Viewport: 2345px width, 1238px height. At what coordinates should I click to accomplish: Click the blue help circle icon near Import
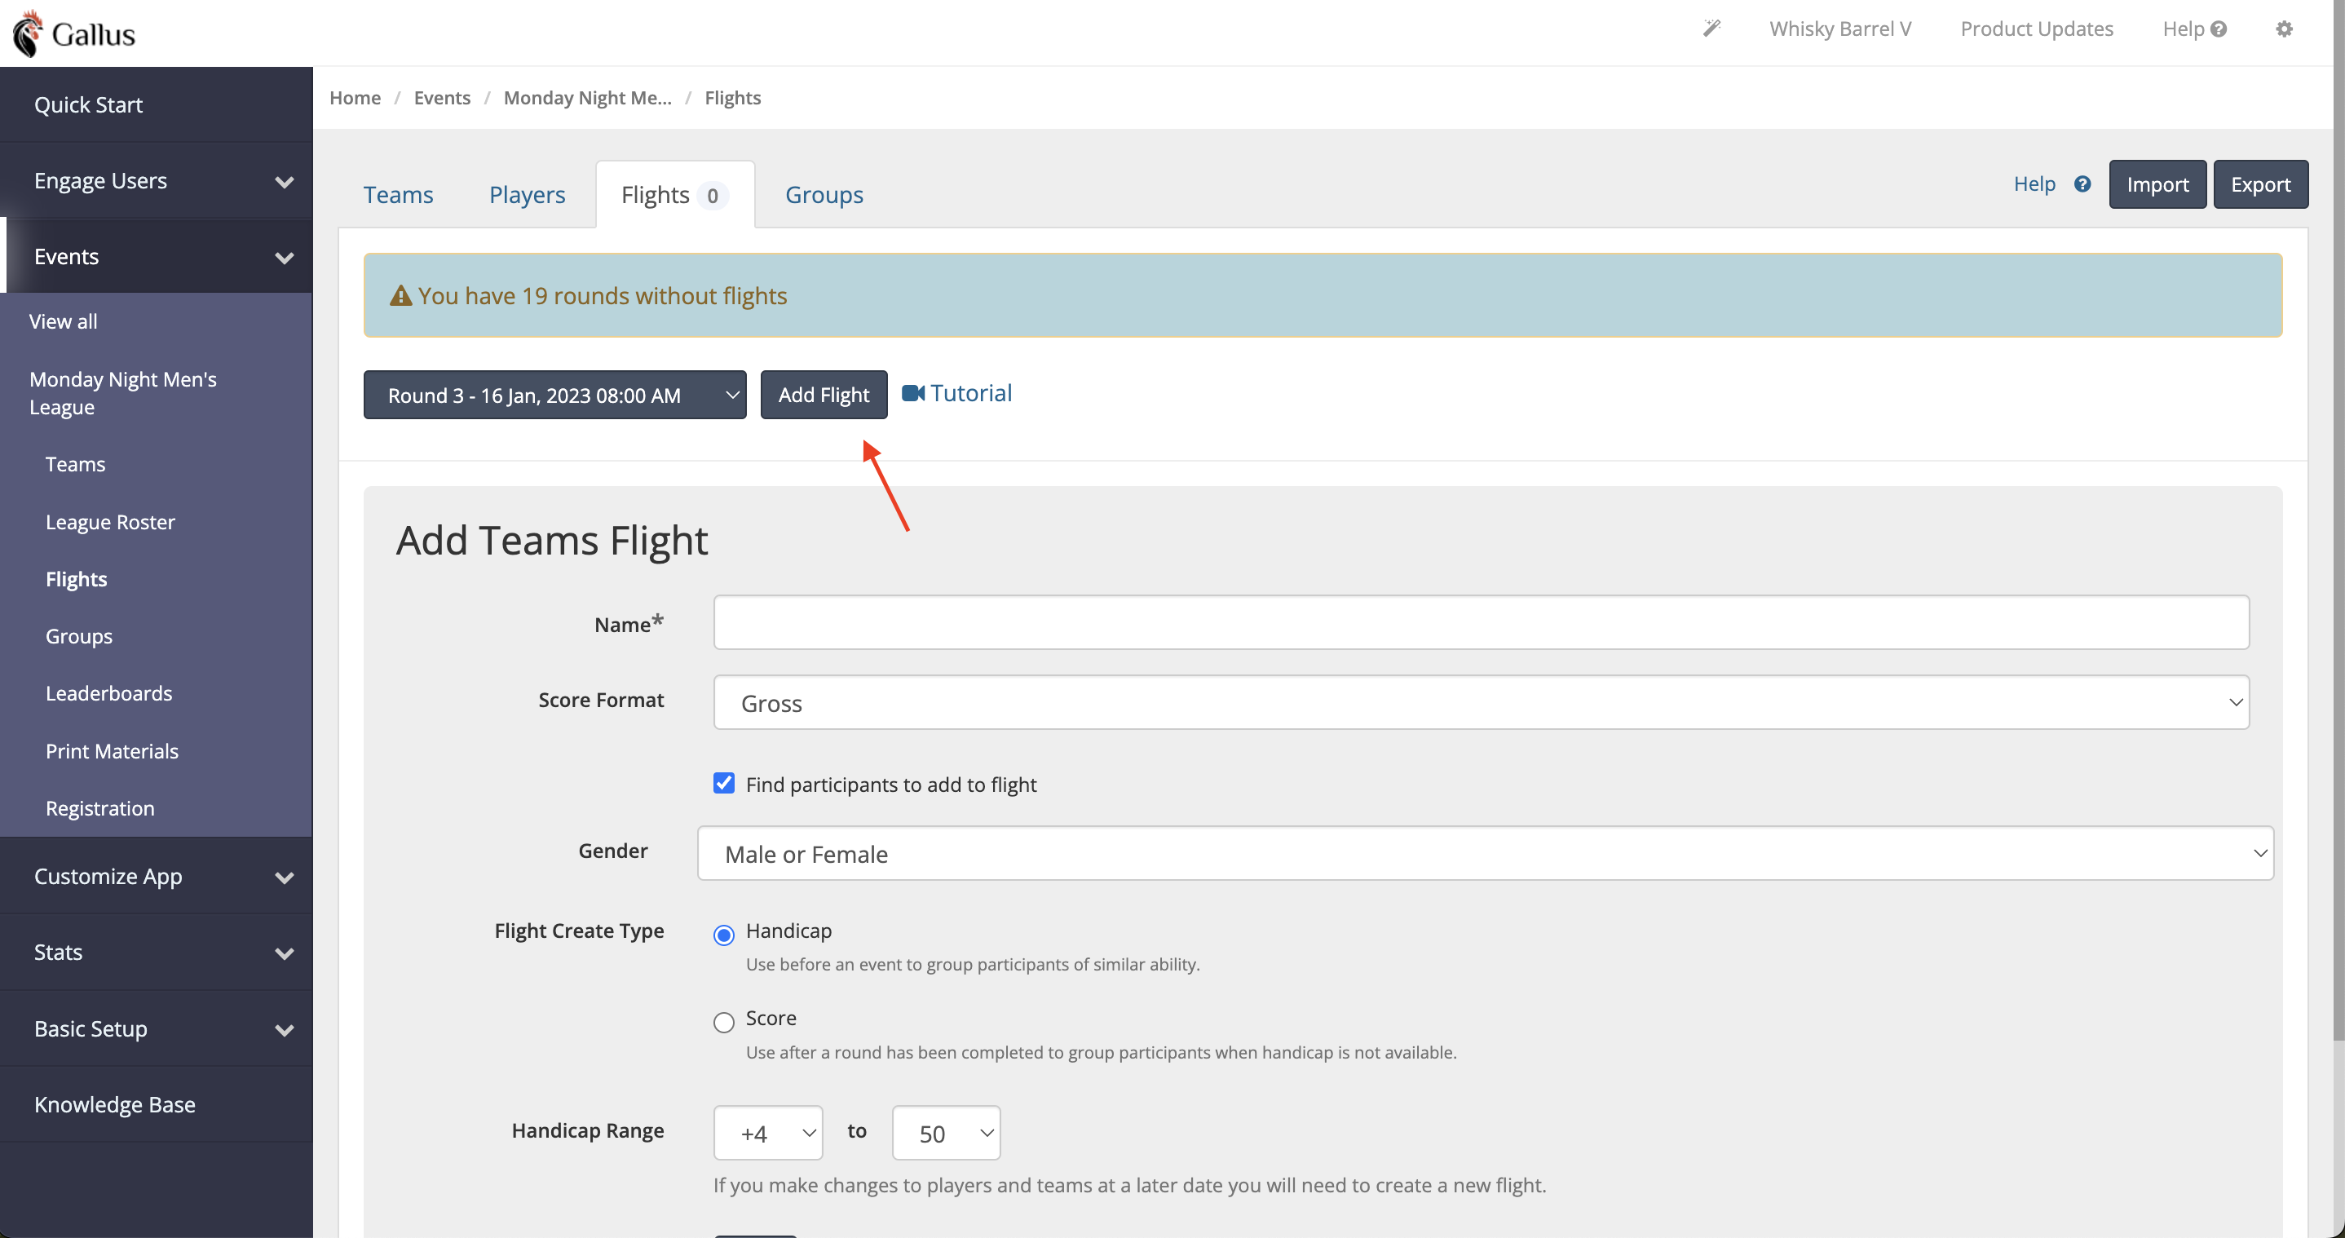click(2082, 183)
